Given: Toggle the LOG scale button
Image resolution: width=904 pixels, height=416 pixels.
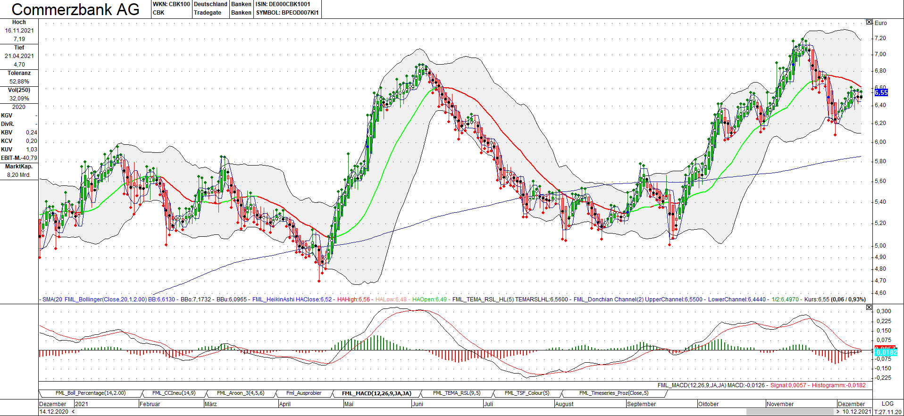Looking at the screenshot, I should [x=887, y=404].
